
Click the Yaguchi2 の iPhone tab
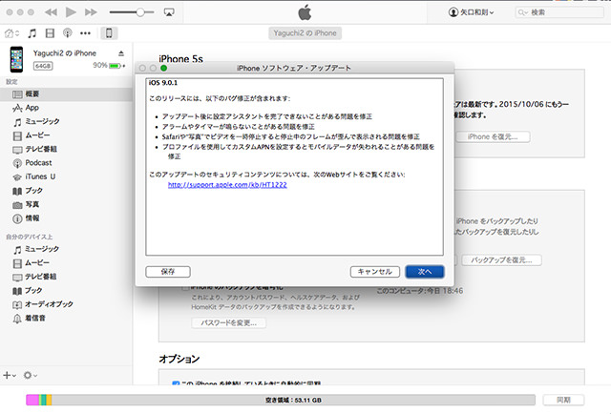point(305,33)
